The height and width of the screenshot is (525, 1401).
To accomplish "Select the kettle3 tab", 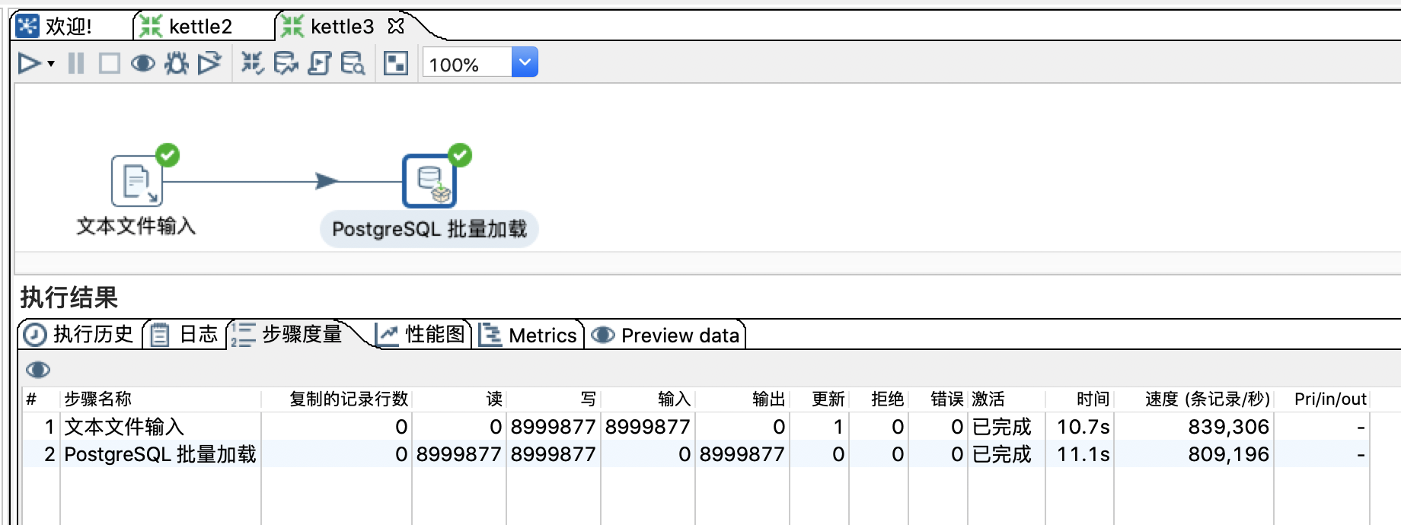I will coord(341,27).
